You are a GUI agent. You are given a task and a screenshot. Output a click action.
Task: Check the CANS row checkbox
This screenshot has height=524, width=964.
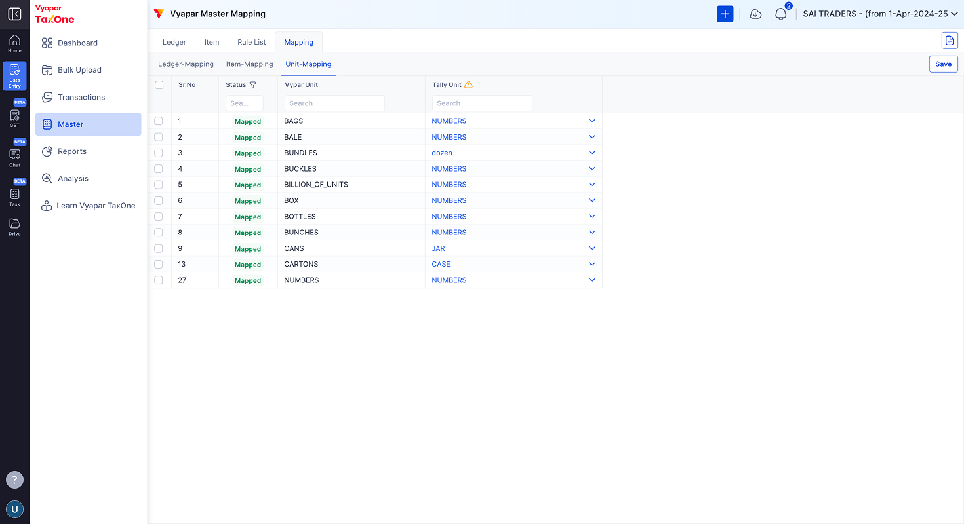[159, 248]
